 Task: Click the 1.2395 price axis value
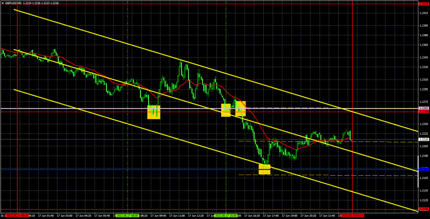pos(423,26)
